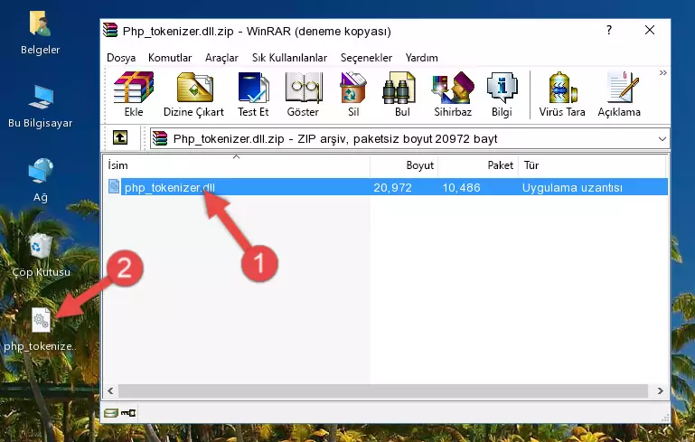Screen dimensions: 695x442
Task: Click the Uygulama uzantısı type text
Action: pyautogui.click(x=572, y=187)
